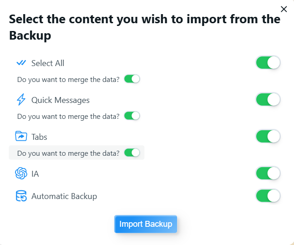Click the Quick Messages label text
This screenshot has height=245, width=294.
(x=61, y=100)
